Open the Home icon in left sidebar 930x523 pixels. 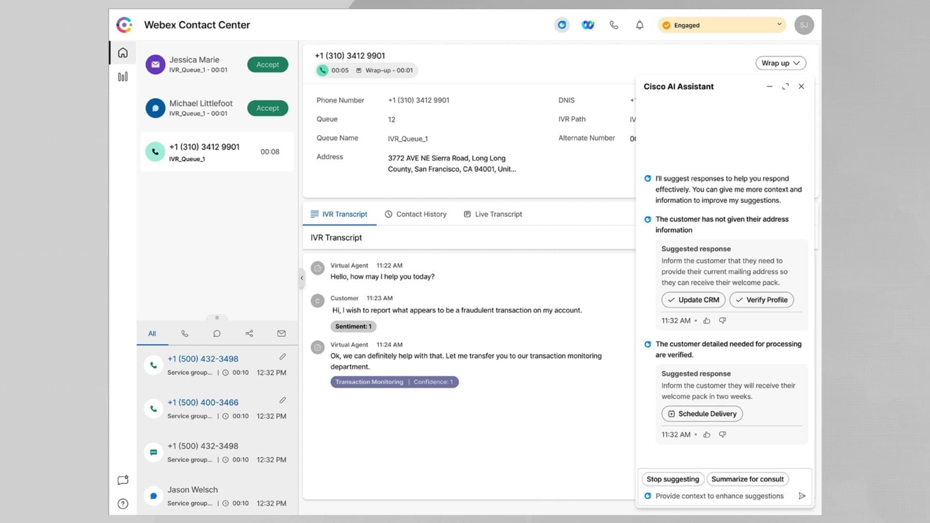pyautogui.click(x=123, y=53)
